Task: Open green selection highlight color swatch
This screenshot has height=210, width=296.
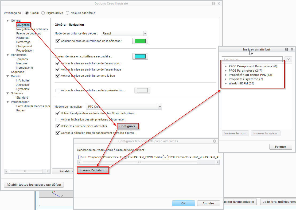Action: [x=140, y=41]
